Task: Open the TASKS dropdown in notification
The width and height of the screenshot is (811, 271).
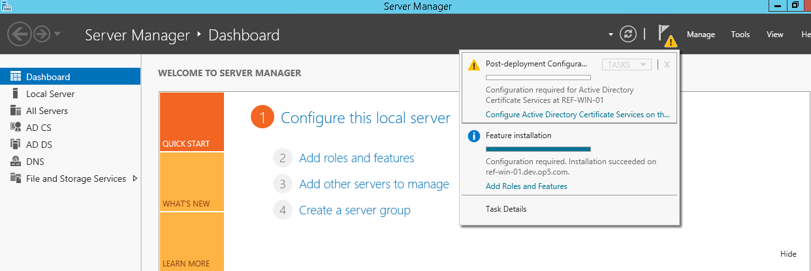Action: 627,64
